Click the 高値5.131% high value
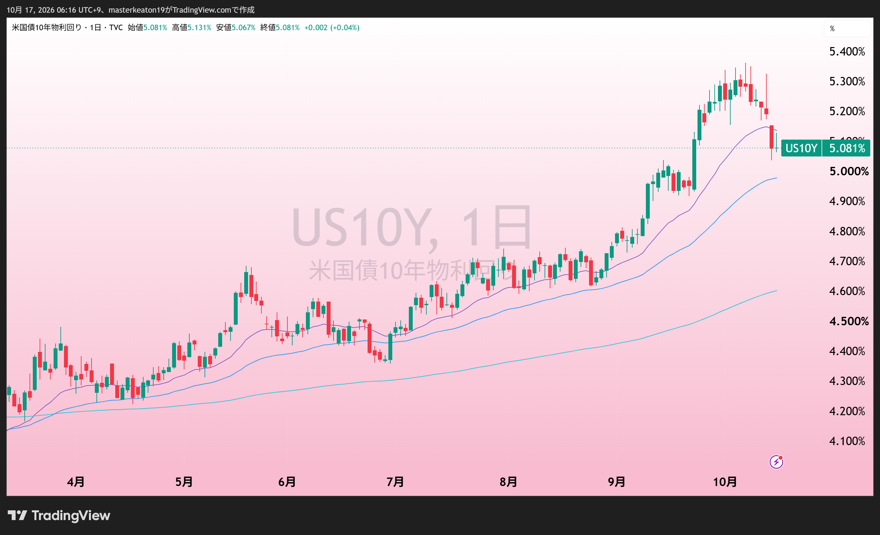 point(192,28)
